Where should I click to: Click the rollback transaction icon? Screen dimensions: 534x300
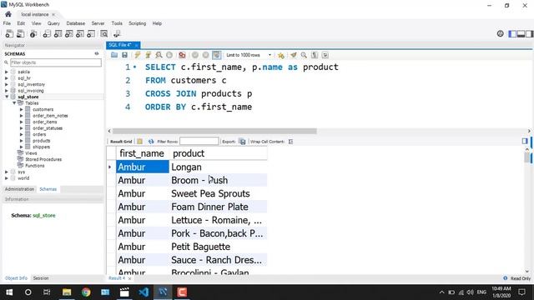[x=206, y=55]
